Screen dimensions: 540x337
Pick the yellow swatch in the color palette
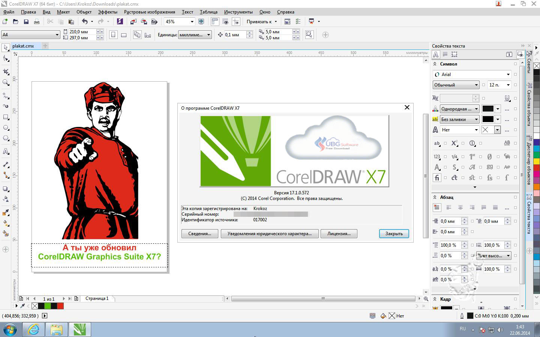pos(537,161)
